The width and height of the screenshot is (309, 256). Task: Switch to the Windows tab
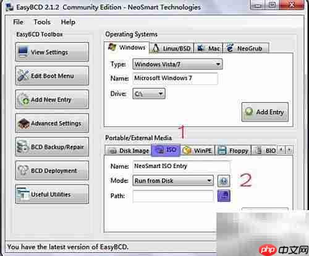tap(126, 48)
